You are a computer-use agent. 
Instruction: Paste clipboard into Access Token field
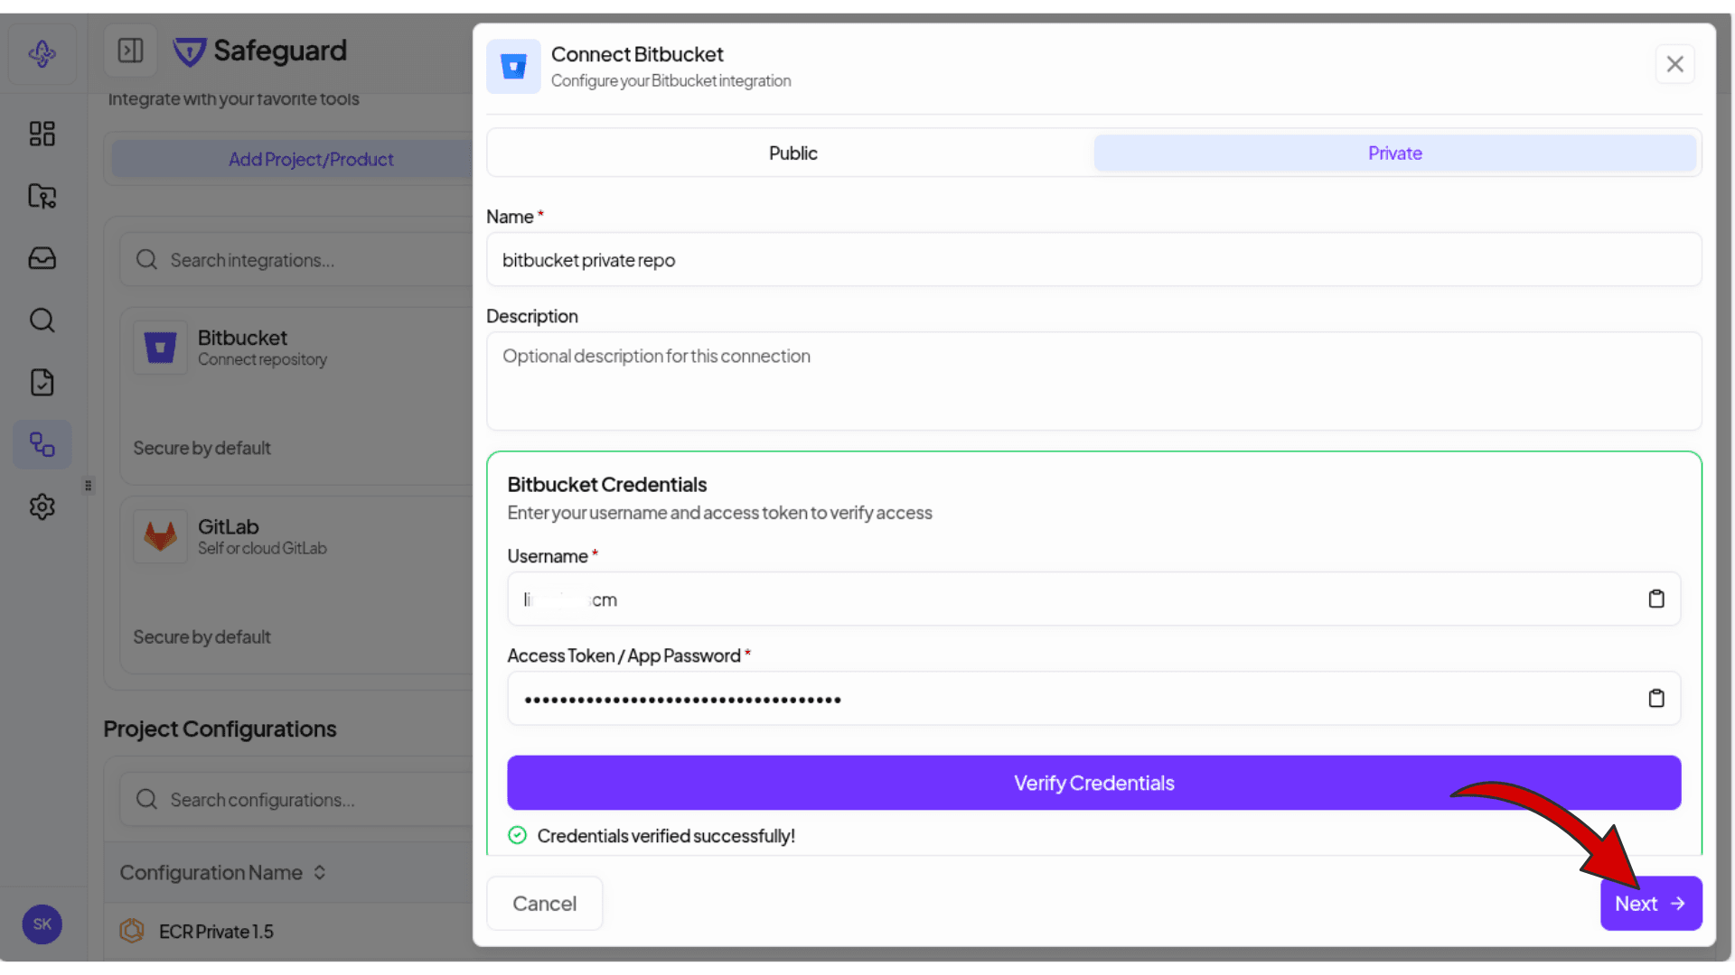click(x=1655, y=698)
